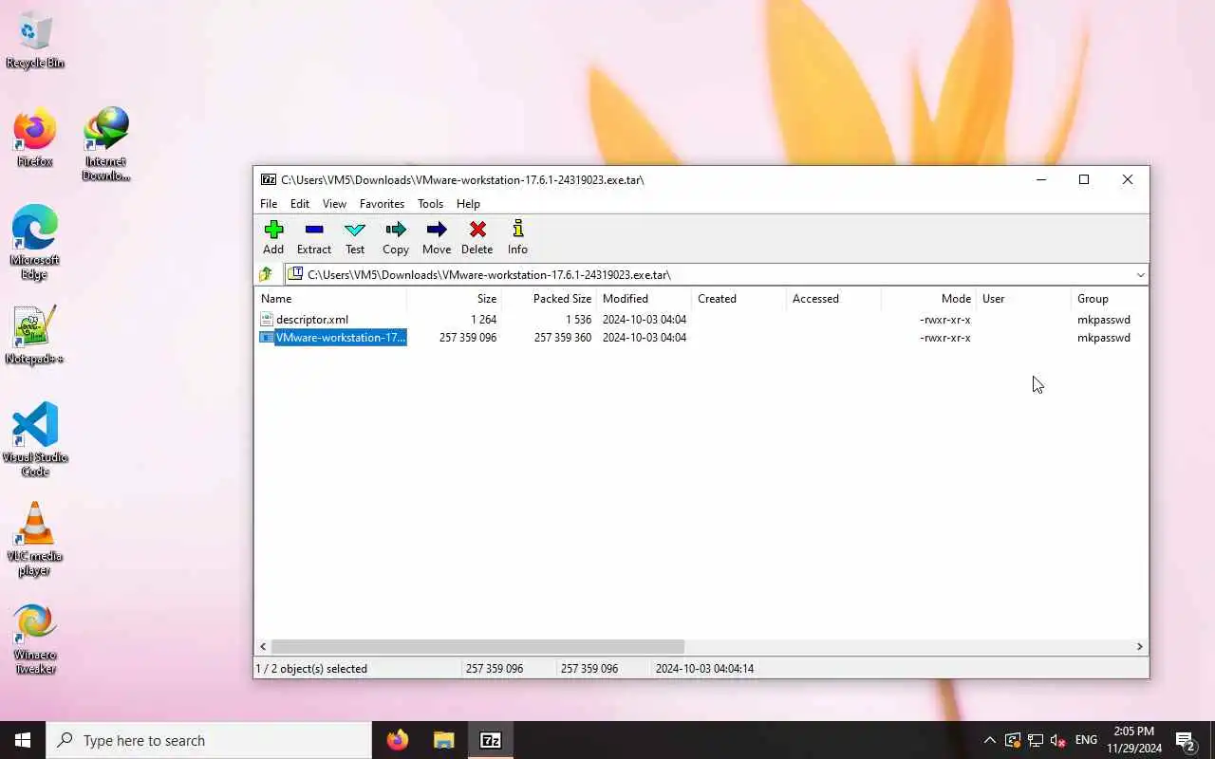This screenshot has height=759, width=1215.
Task: Sort by Name column header
Action: (x=330, y=299)
